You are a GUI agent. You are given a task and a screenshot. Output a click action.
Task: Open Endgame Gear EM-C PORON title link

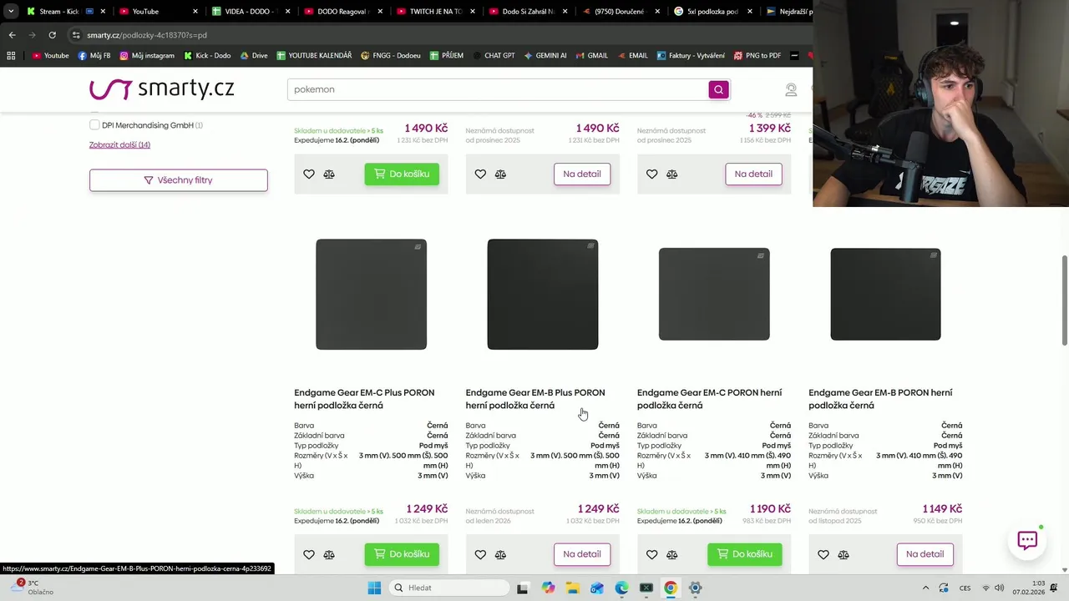tap(710, 399)
